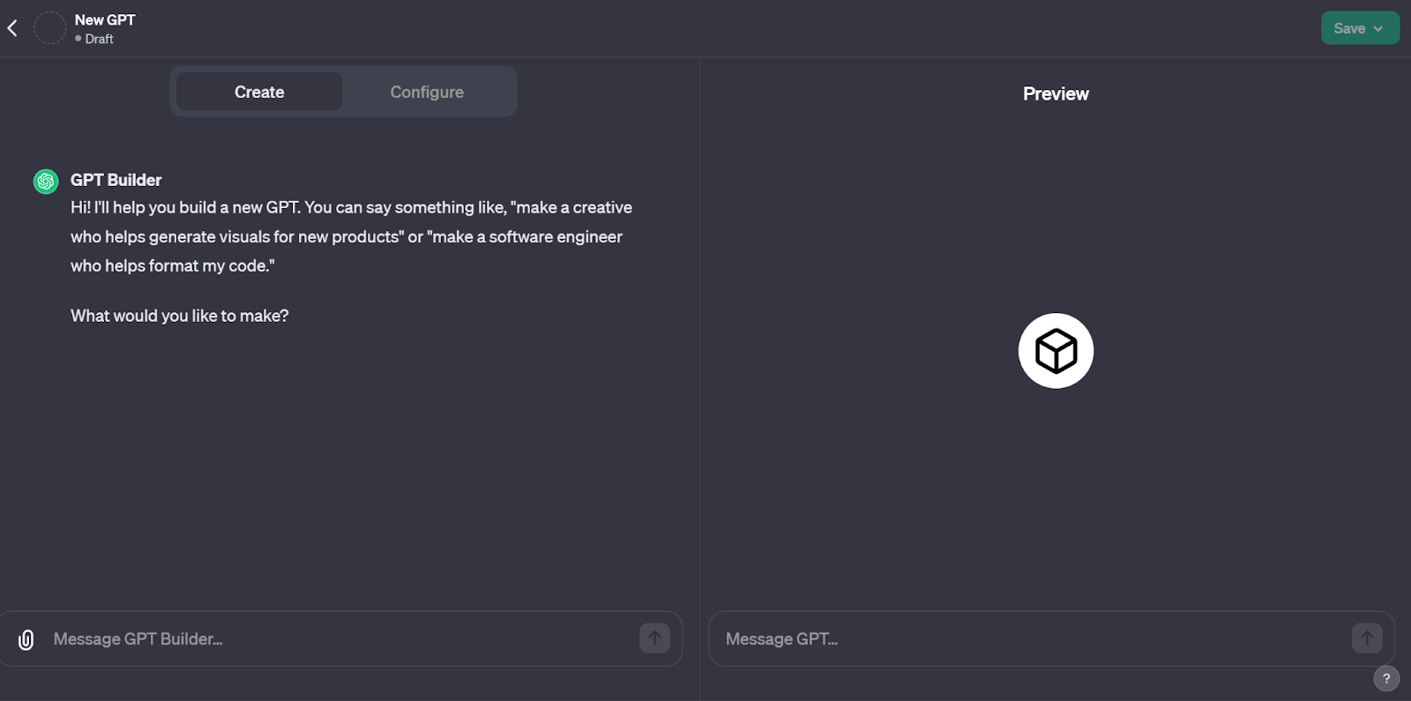This screenshot has width=1411, height=701.
Task: Click the "What would you like to make?" text
Action: 180,316
